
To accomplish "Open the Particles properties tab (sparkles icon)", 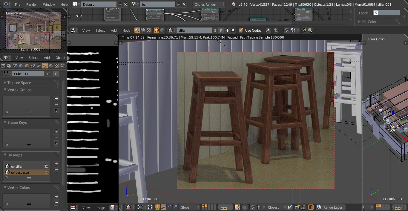I will 63,66.
